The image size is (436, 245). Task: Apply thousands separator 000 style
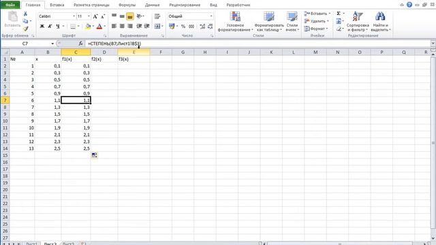191,27
